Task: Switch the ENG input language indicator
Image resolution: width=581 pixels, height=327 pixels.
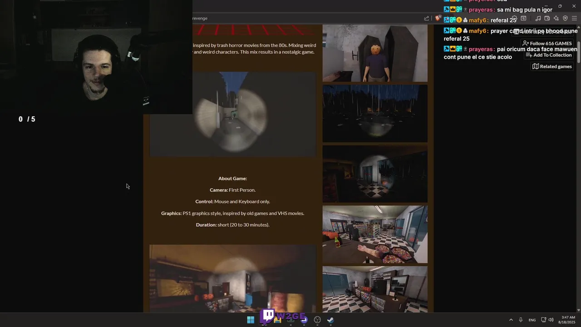Action: 532,320
